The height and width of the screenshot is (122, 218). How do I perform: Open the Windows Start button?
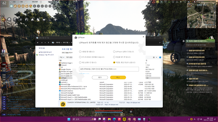pyautogui.click(x=69, y=119)
